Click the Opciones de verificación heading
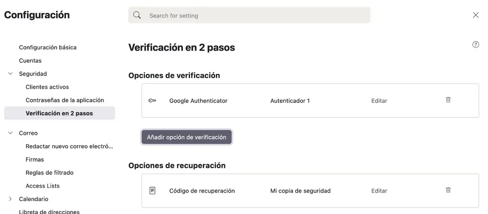 coord(174,75)
